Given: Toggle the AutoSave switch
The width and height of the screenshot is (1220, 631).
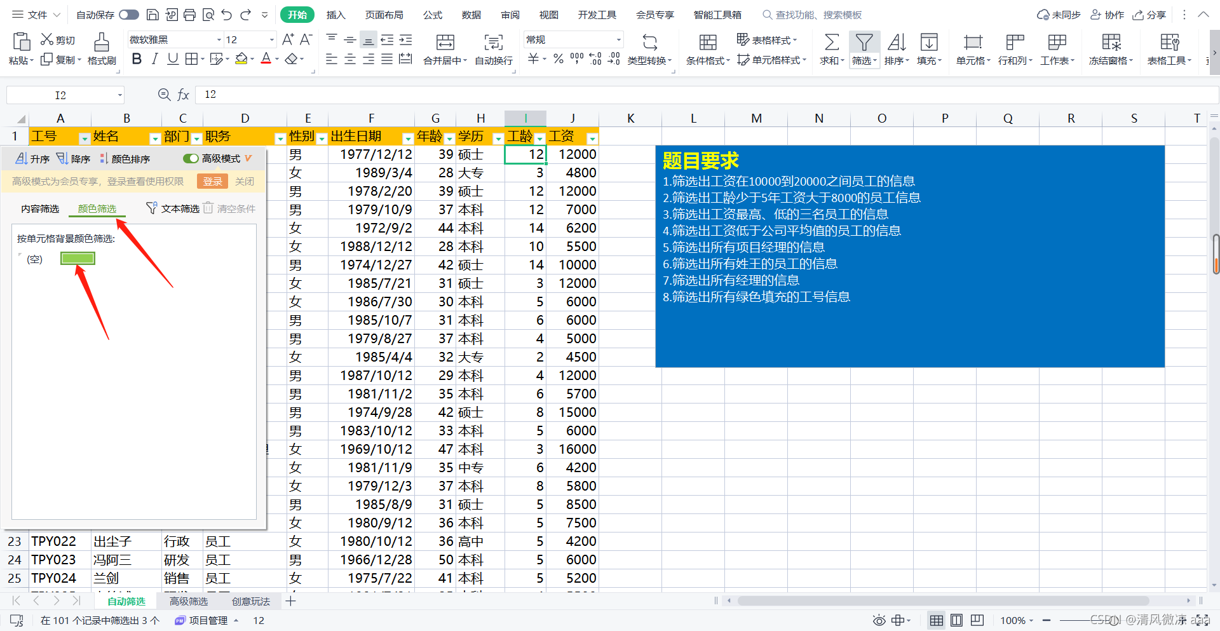Looking at the screenshot, I should coord(128,15).
